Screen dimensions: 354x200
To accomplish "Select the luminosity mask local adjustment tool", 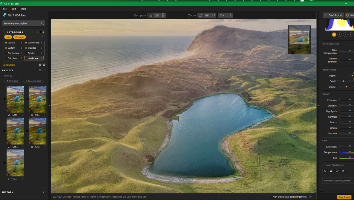I will [x=343, y=171].
